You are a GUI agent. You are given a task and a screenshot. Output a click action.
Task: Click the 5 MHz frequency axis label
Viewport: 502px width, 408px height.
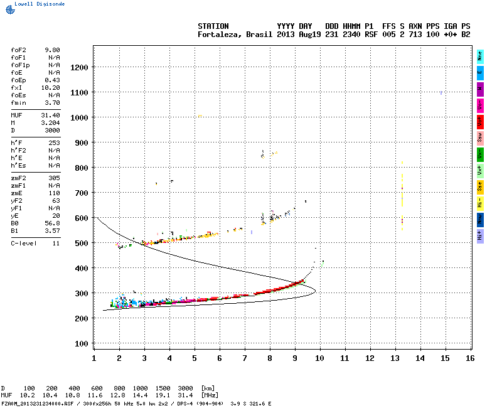pyautogui.click(x=195, y=358)
